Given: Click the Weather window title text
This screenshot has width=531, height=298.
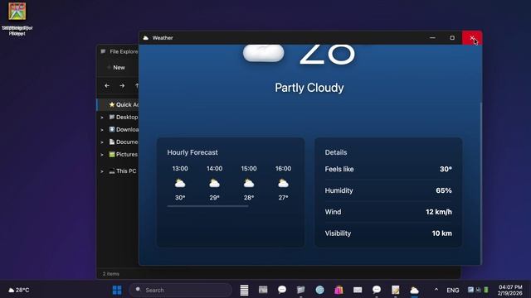Looking at the screenshot, I should coord(163,38).
